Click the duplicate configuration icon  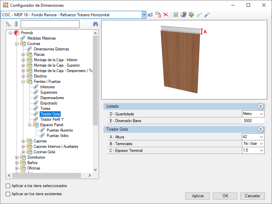point(158,15)
